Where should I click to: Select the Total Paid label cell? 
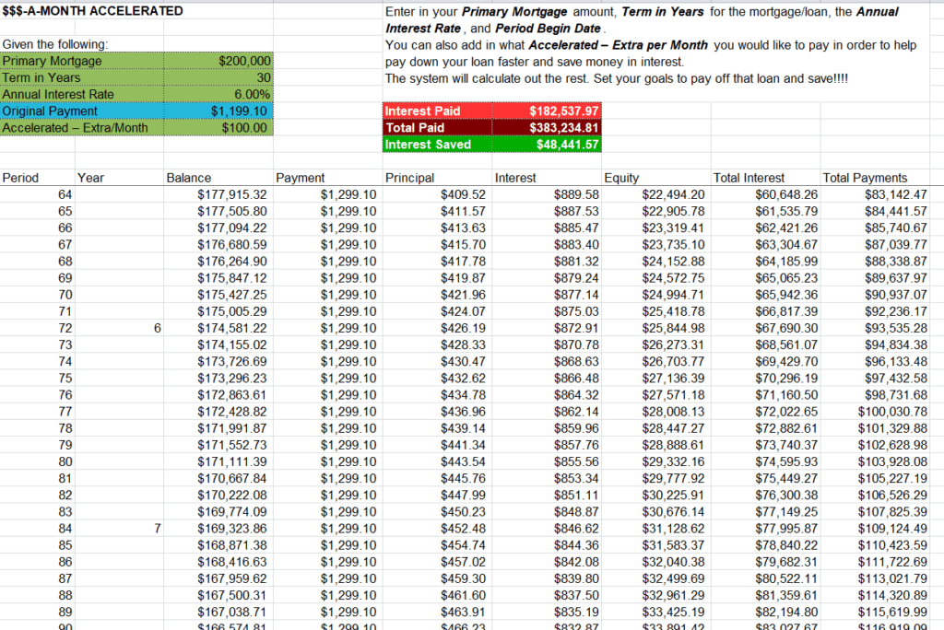pos(437,127)
